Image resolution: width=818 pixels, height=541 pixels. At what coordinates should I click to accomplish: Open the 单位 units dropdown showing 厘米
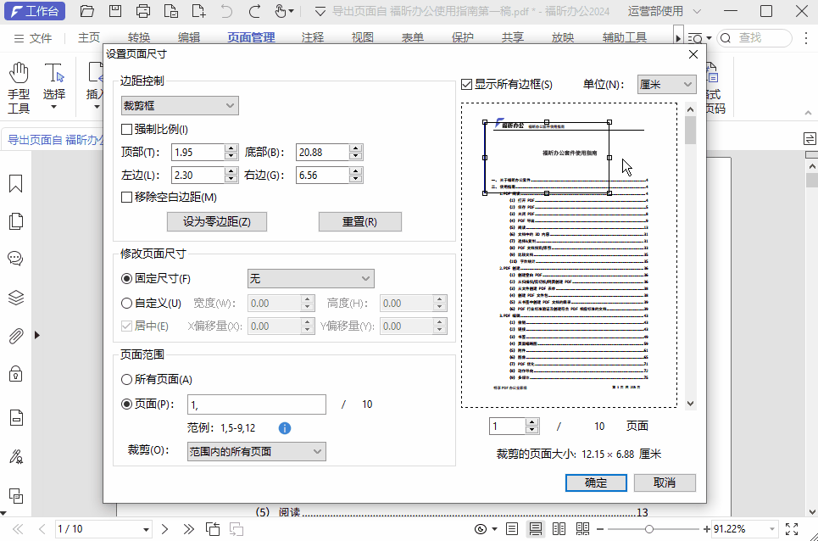[x=666, y=84]
